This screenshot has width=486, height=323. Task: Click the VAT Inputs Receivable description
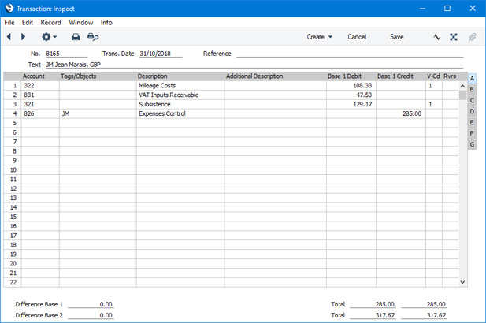click(169, 95)
